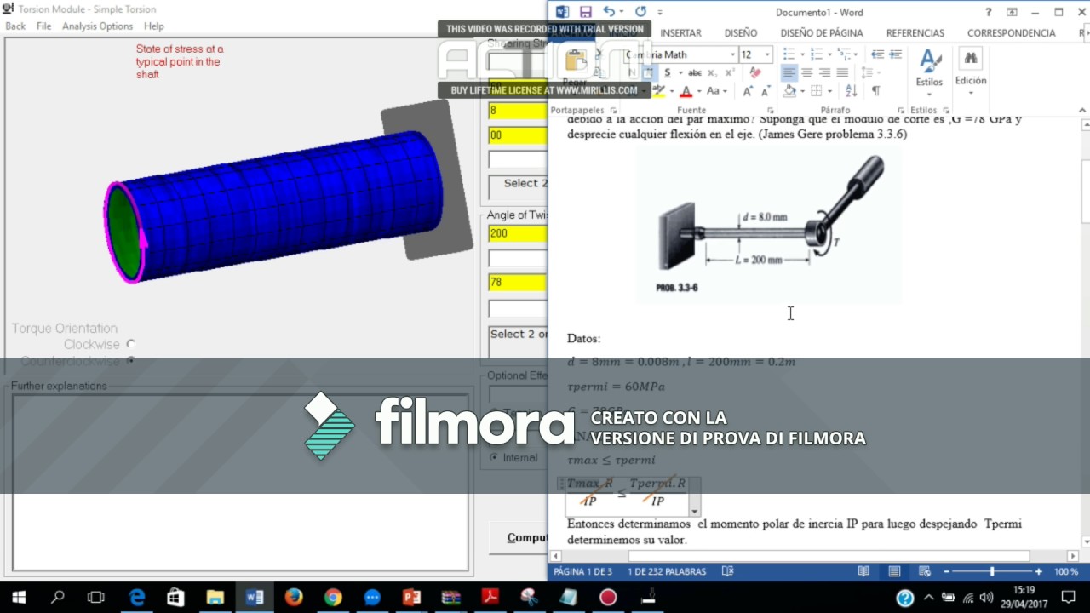Expand the bullets list dropdown arrow
The width and height of the screenshot is (1090, 613).
(x=801, y=54)
